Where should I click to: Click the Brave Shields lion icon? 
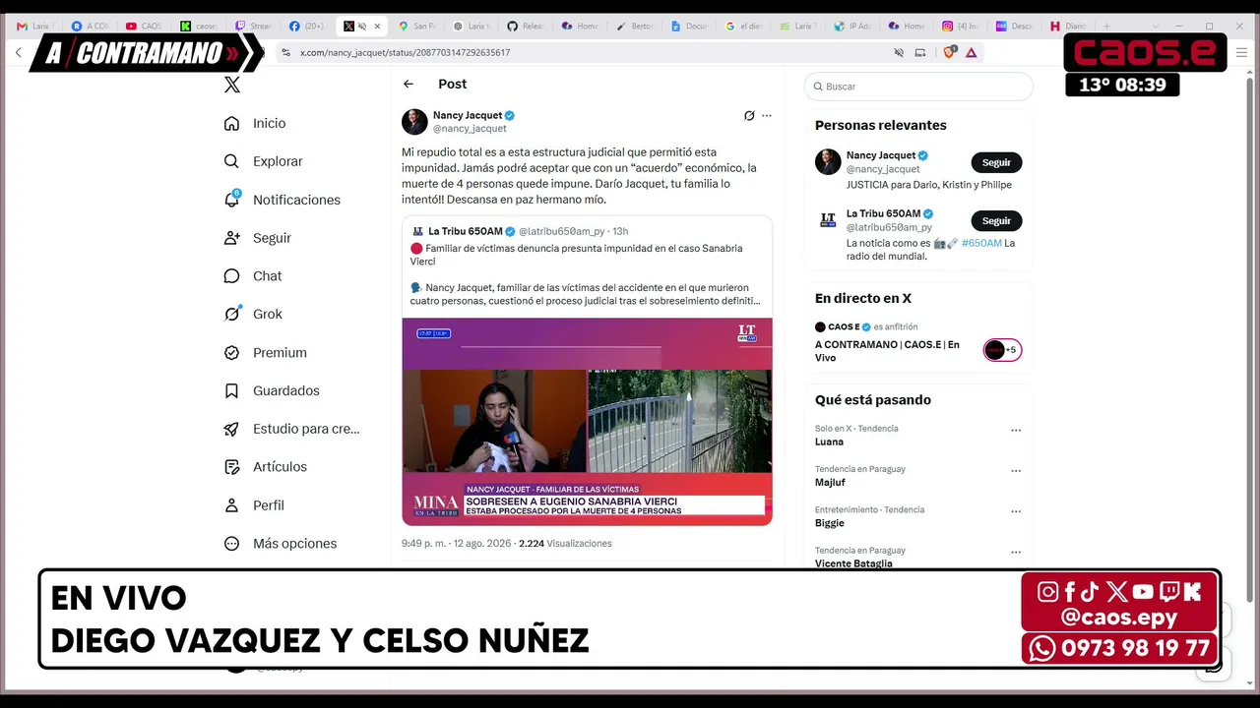[949, 52]
